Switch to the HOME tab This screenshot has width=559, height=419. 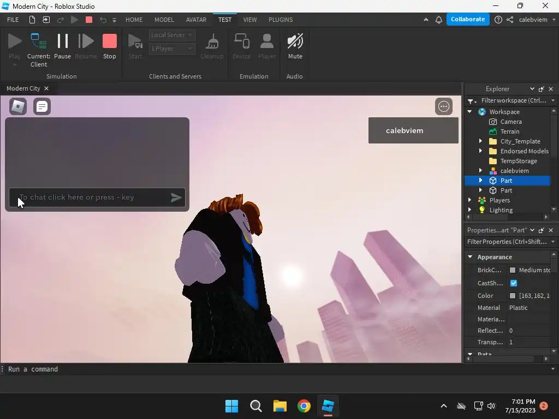click(x=134, y=20)
